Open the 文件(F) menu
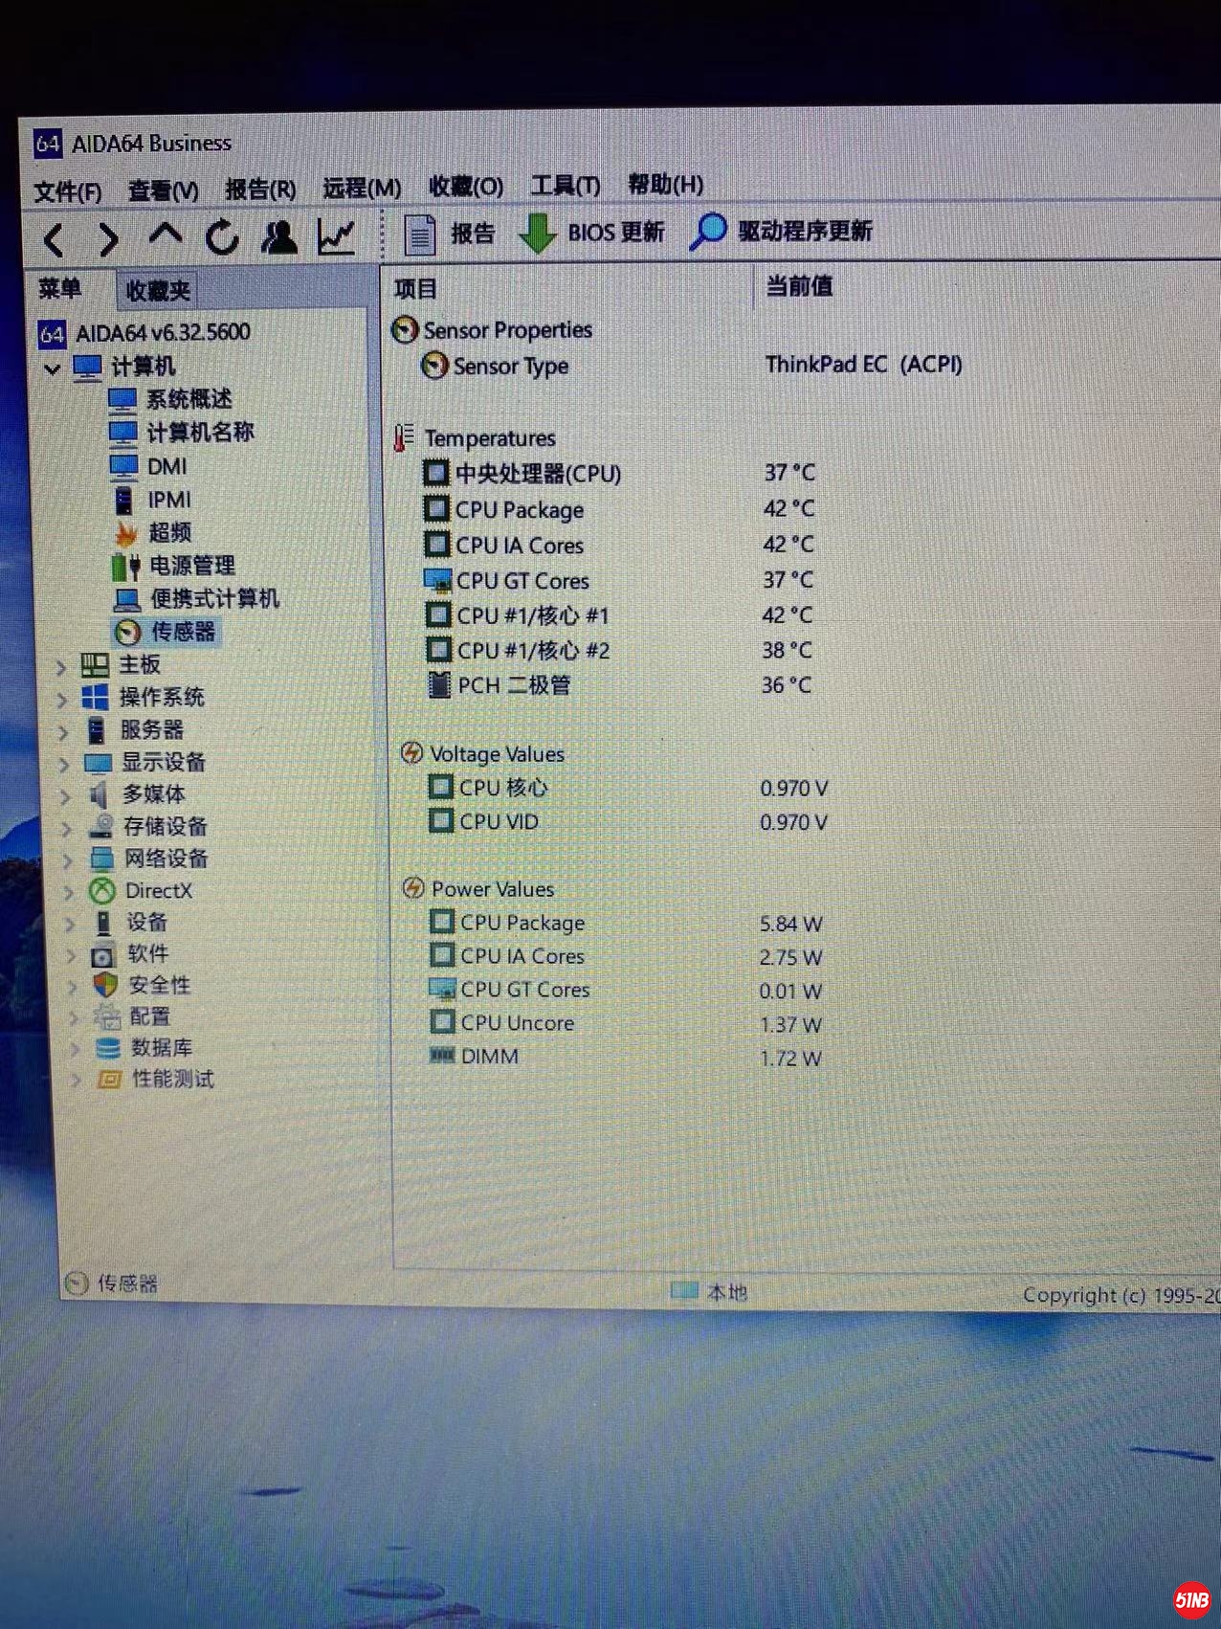Image resolution: width=1221 pixels, height=1629 pixels. [x=67, y=191]
